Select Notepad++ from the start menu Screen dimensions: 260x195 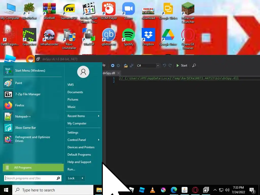(x=33, y=116)
